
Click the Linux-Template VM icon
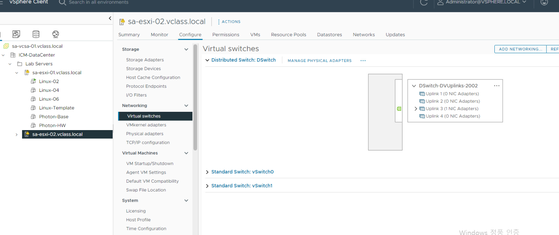(34, 108)
